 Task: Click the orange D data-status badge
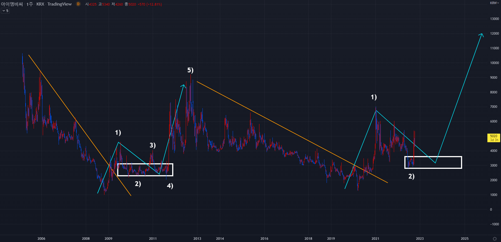[x=78, y=4]
